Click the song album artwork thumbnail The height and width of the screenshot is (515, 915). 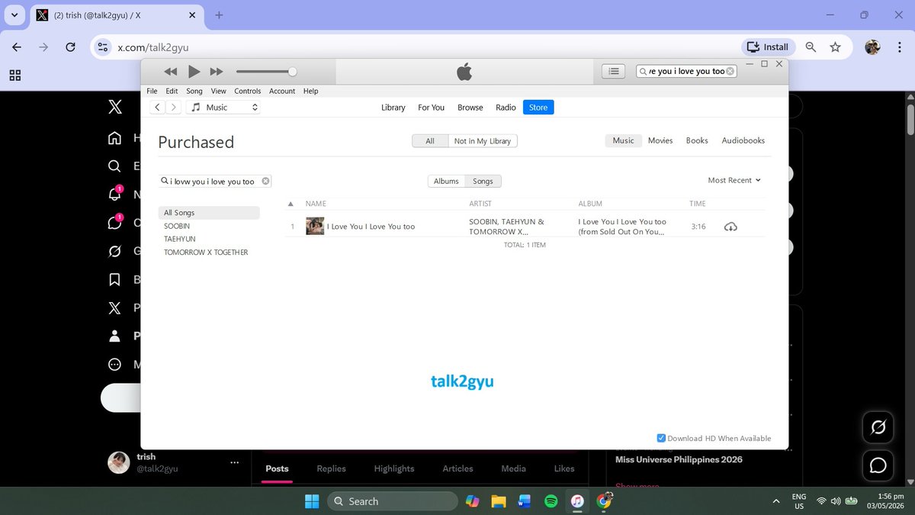pos(315,227)
